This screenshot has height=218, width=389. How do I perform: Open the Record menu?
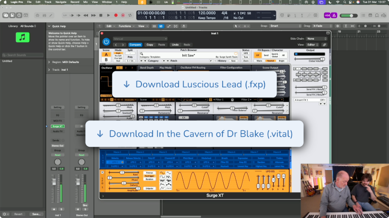pyautogui.click(x=75, y=2)
